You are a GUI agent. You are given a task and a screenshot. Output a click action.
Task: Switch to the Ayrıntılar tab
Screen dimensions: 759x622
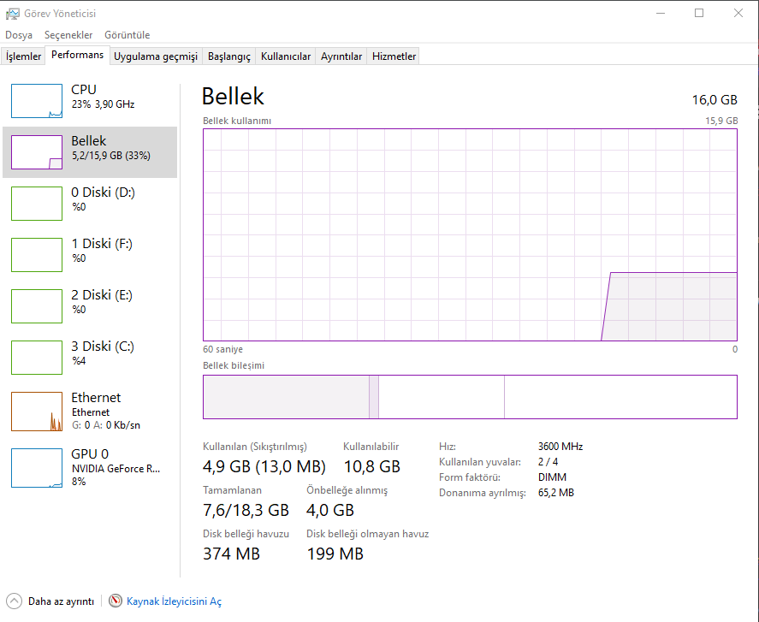[x=341, y=56]
